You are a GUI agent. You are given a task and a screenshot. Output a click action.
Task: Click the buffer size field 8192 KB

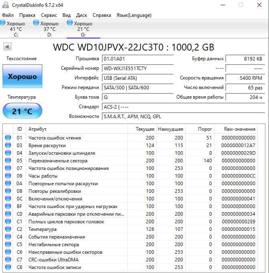point(245,59)
